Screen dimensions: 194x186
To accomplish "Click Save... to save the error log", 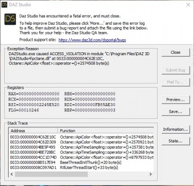I will click(176, 111).
